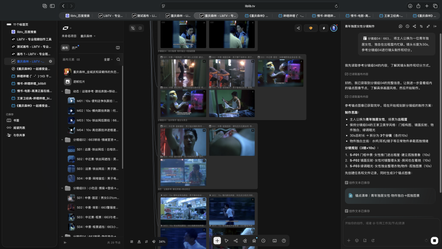Image resolution: width=442 pixels, height=249 pixels.
Task: Reload the page
Action: point(336,6)
